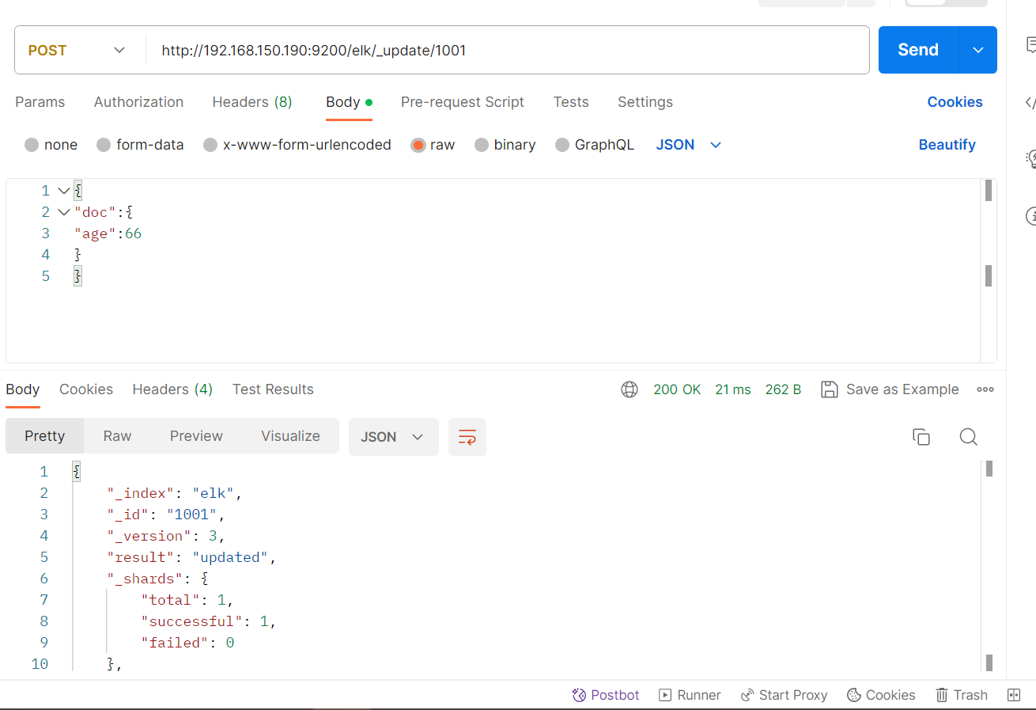Switch response view to Preview
The width and height of the screenshot is (1036, 710).
tap(196, 436)
